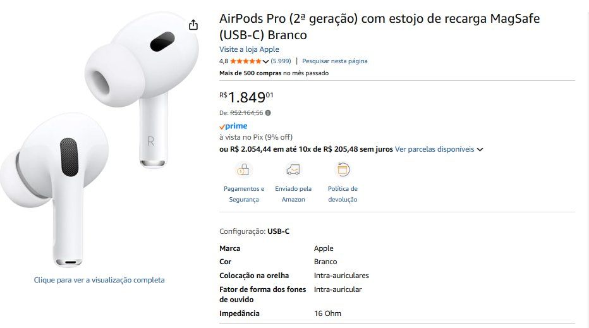The image size is (589, 328).
Task: Click the Pagamentos e Segurança padlock icon
Action: coord(243,170)
